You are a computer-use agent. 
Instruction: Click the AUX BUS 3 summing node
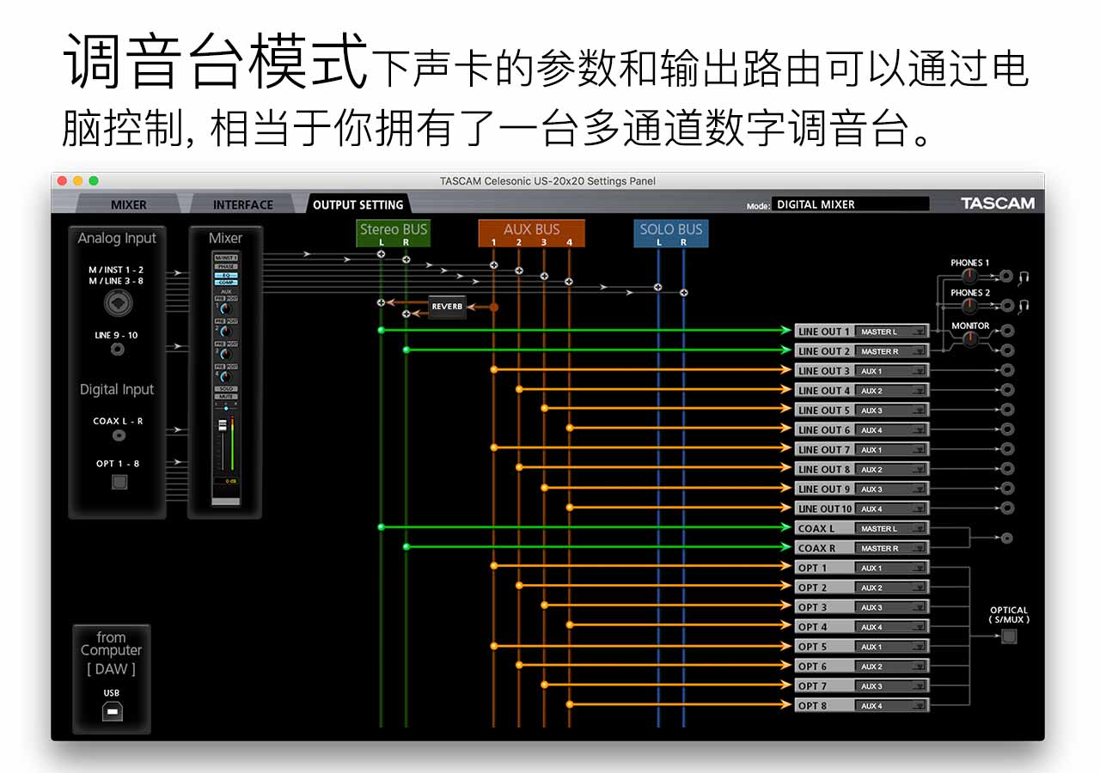tap(543, 277)
